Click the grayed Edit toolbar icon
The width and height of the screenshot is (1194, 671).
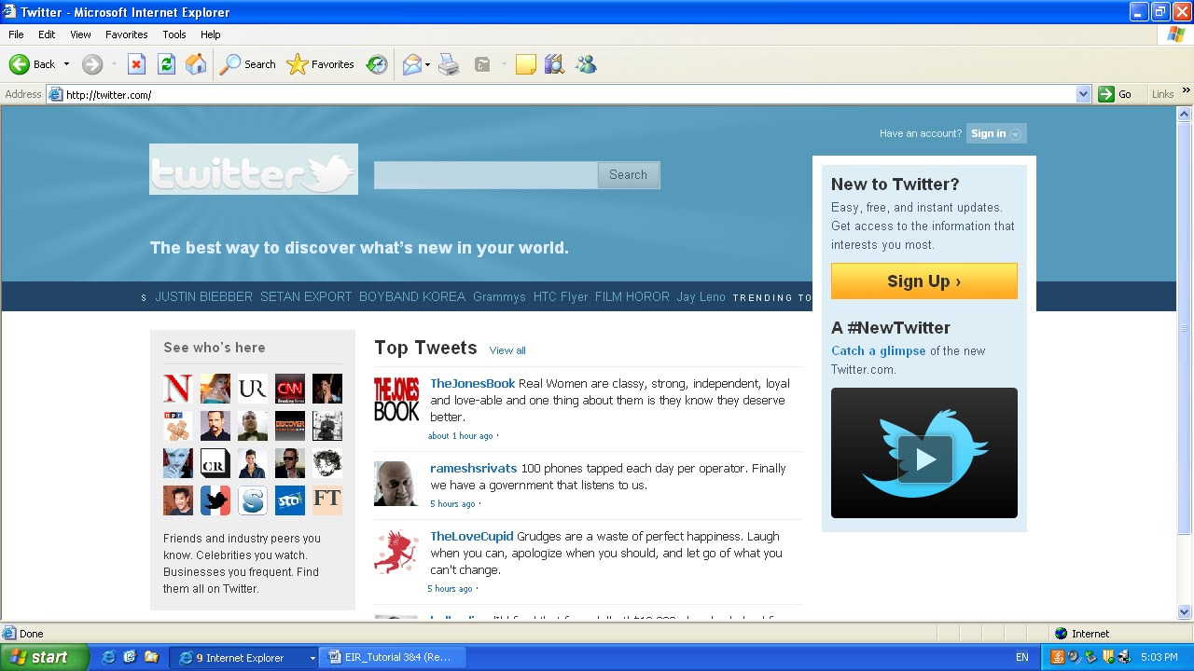point(482,64)
